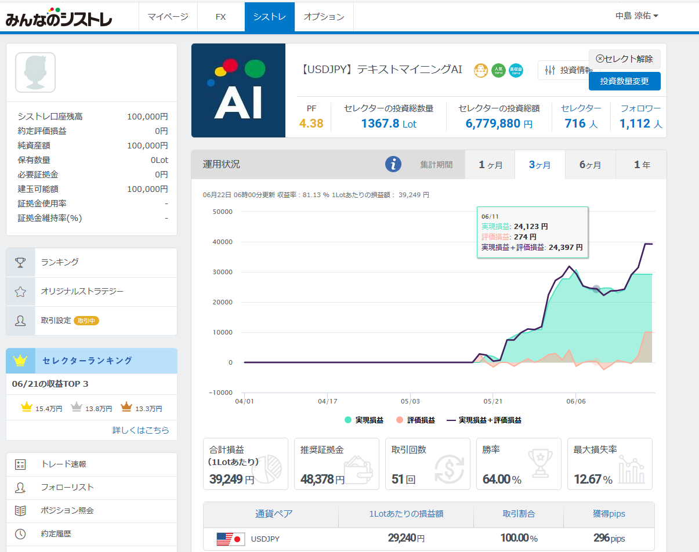Open the 詳しくはこちら link
This screenshot has height=552, width=699.
(x=141, y=430)
